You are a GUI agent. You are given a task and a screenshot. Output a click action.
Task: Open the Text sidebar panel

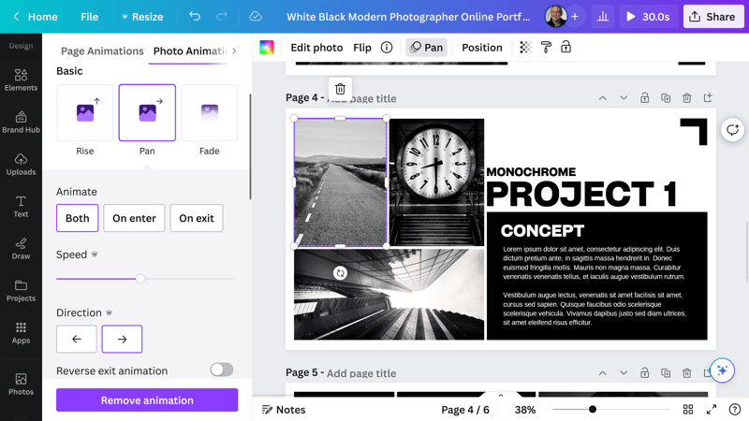(x=21, y=206)
